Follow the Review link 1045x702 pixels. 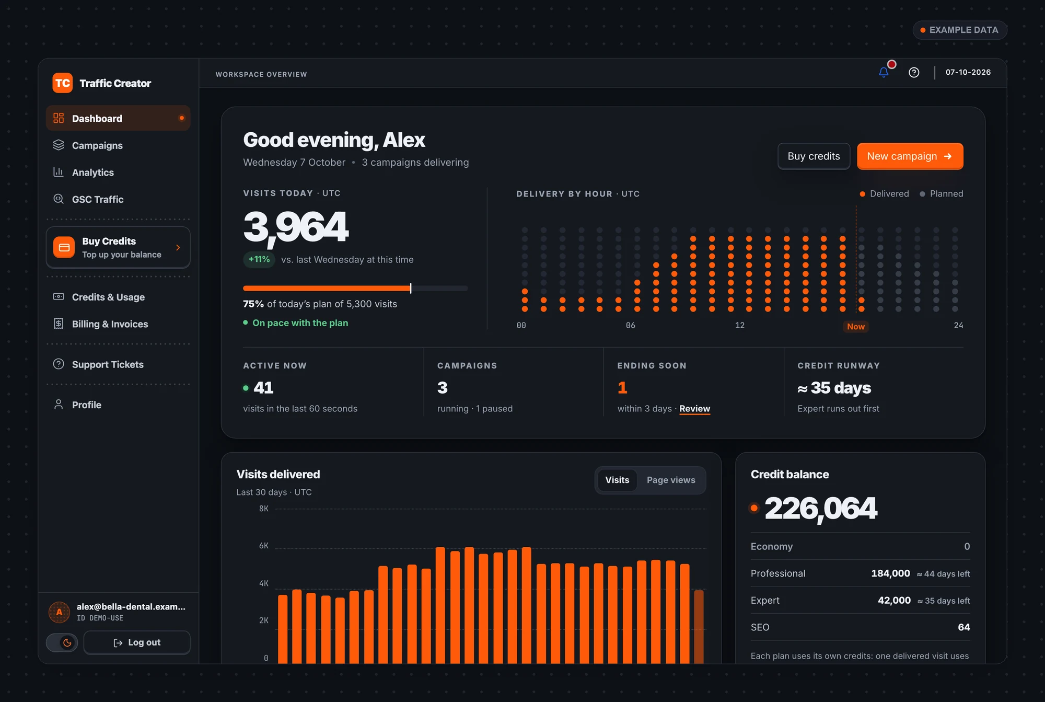click(694, 409)
